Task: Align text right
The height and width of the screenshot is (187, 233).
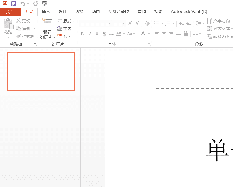Action: coord(171,34)
